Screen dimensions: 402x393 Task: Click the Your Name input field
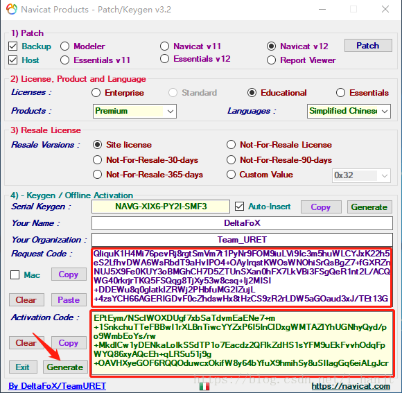pos(242,223)
